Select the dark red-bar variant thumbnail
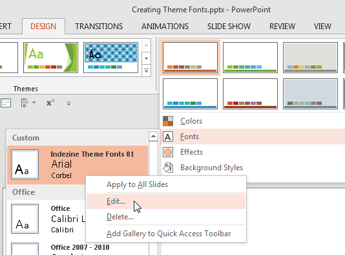345x255 pixels. coord(250,94)
